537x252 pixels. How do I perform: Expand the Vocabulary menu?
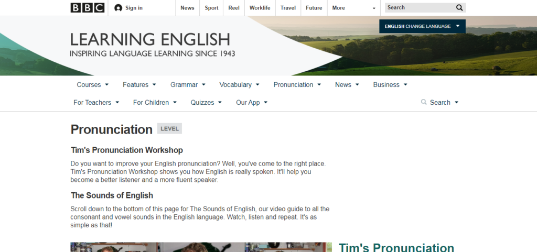pos(239,85)
